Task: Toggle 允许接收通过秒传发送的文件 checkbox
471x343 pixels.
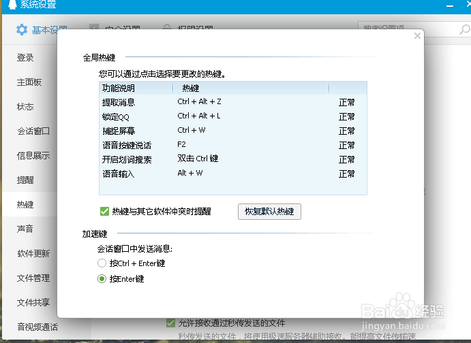Action: click(x=170, y=323)
